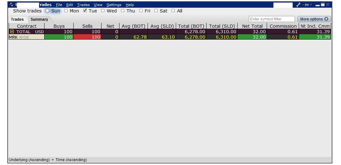Viewport: 341px width, 165px height.
Task: Click the TOTAL row Nt Incl. Cmm 31.39
Action: (x=315, y=32)
